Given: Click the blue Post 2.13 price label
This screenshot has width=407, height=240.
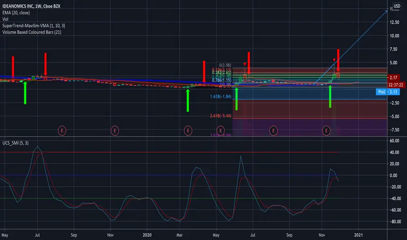Looking at the screenshot, I should pos(388,92).
